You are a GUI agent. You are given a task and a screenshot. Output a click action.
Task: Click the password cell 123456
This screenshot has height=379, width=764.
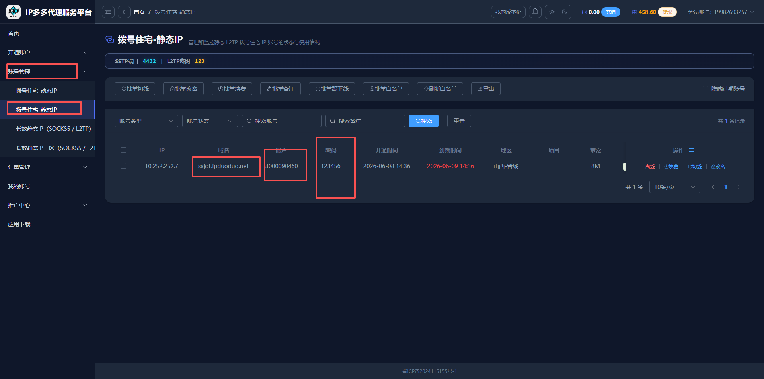pyautogui.click(x=331, y=166)
